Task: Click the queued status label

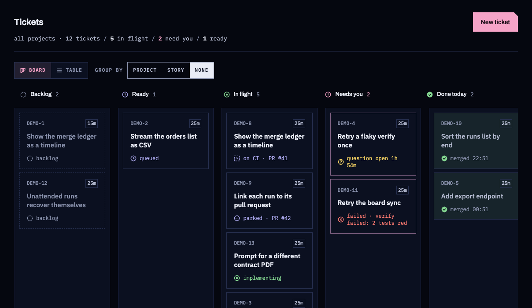Action: pos(149,158)
